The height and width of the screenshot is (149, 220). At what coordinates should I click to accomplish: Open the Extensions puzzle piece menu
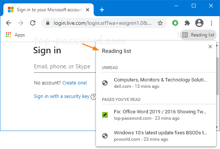187,23
